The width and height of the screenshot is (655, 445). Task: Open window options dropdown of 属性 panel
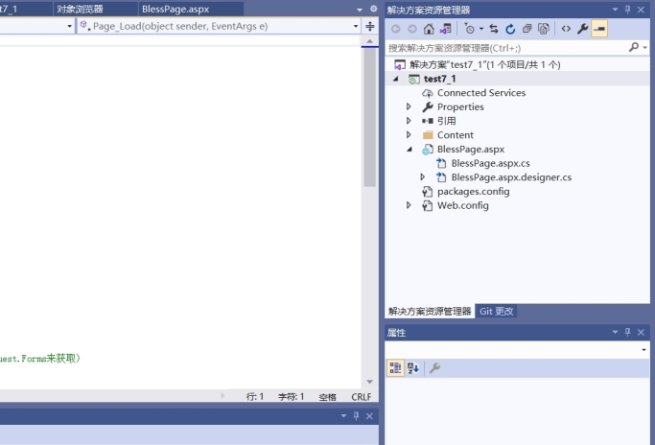(615, 332)
